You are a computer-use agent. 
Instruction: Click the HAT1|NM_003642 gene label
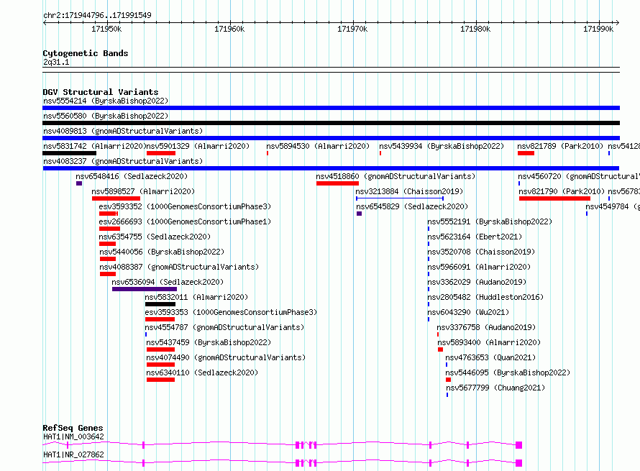(x=73, y=436)
